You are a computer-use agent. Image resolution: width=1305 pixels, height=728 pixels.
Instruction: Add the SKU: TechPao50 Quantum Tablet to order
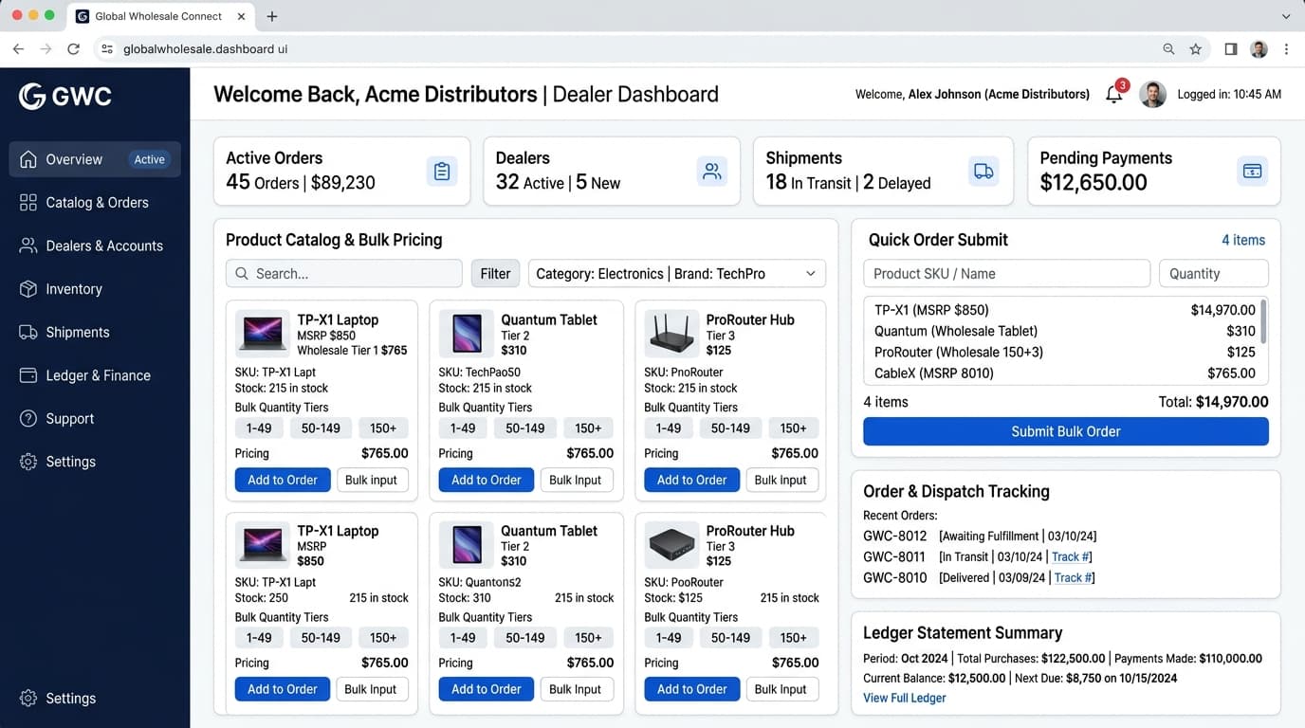(x=487, y=480)
